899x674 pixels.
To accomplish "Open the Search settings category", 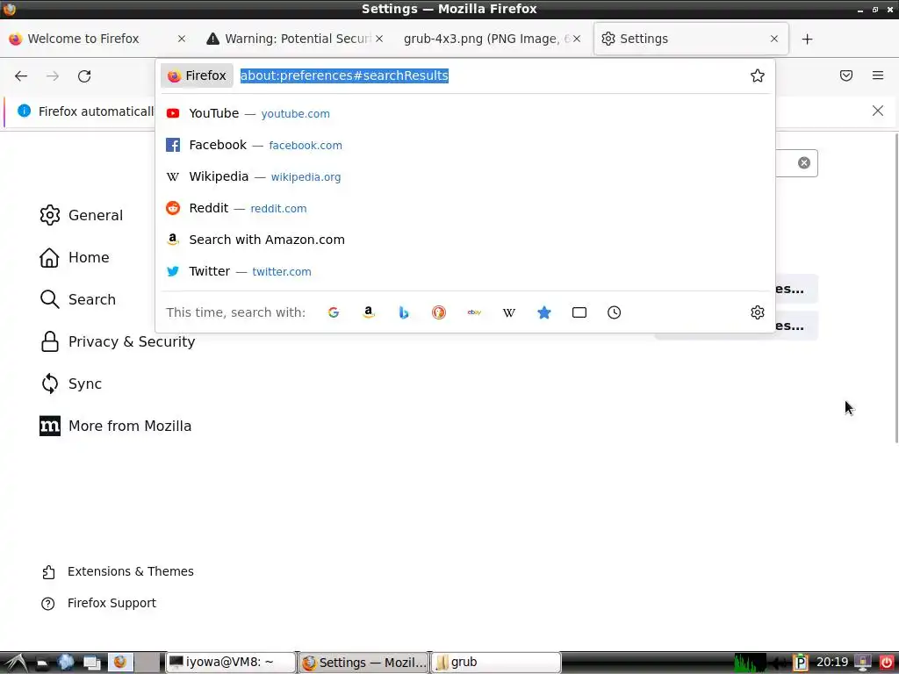I will [78, 299].
